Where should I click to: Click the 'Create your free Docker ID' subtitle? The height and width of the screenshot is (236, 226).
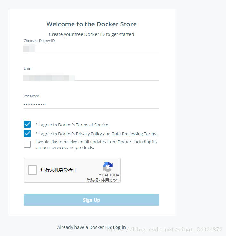(91, 34)
